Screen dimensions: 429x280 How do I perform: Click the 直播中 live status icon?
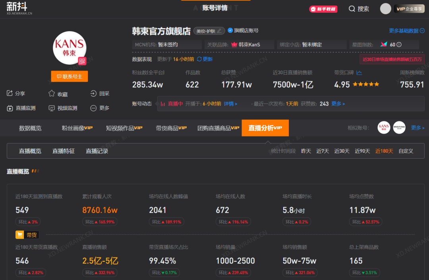pos(163,104)
